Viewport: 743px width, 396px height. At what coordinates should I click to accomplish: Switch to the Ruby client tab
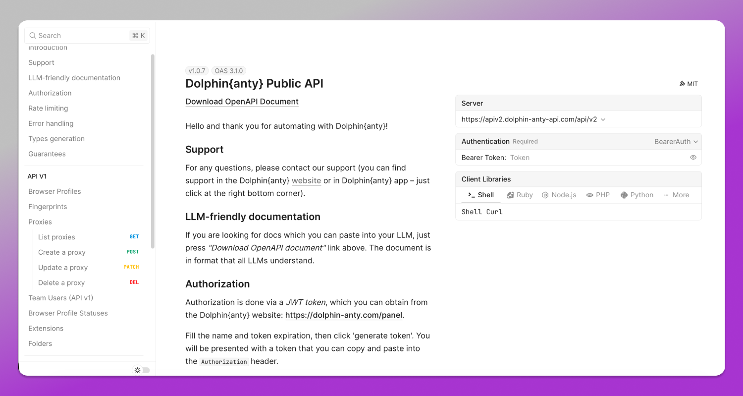pyautogui.click(x=520, y=195)
